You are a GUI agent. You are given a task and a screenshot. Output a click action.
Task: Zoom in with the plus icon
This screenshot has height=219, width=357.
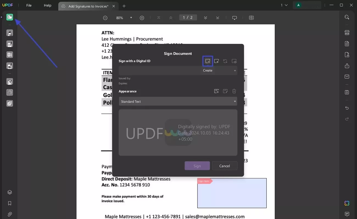coord(142,18)
